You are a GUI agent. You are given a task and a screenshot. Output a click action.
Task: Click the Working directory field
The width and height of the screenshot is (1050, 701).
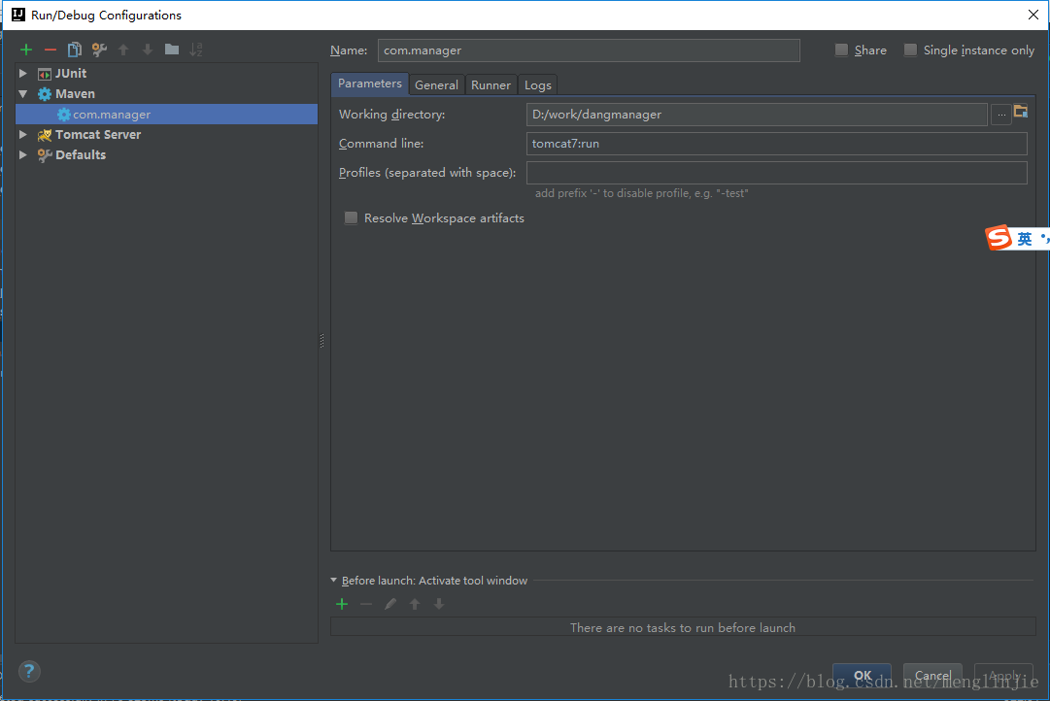point(757,115)
